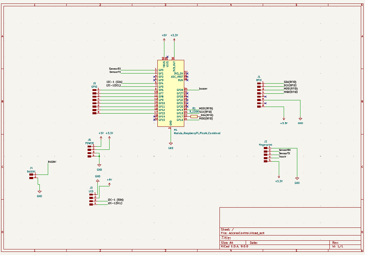Screen dimensions: 365x255
Task: Select the J1 reference designator
Action: tap(259, 77)
